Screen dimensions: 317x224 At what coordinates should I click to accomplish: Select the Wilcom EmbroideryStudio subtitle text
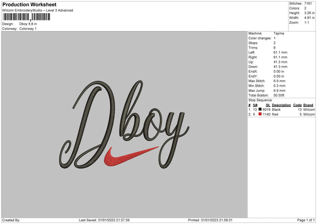(38, 11)
